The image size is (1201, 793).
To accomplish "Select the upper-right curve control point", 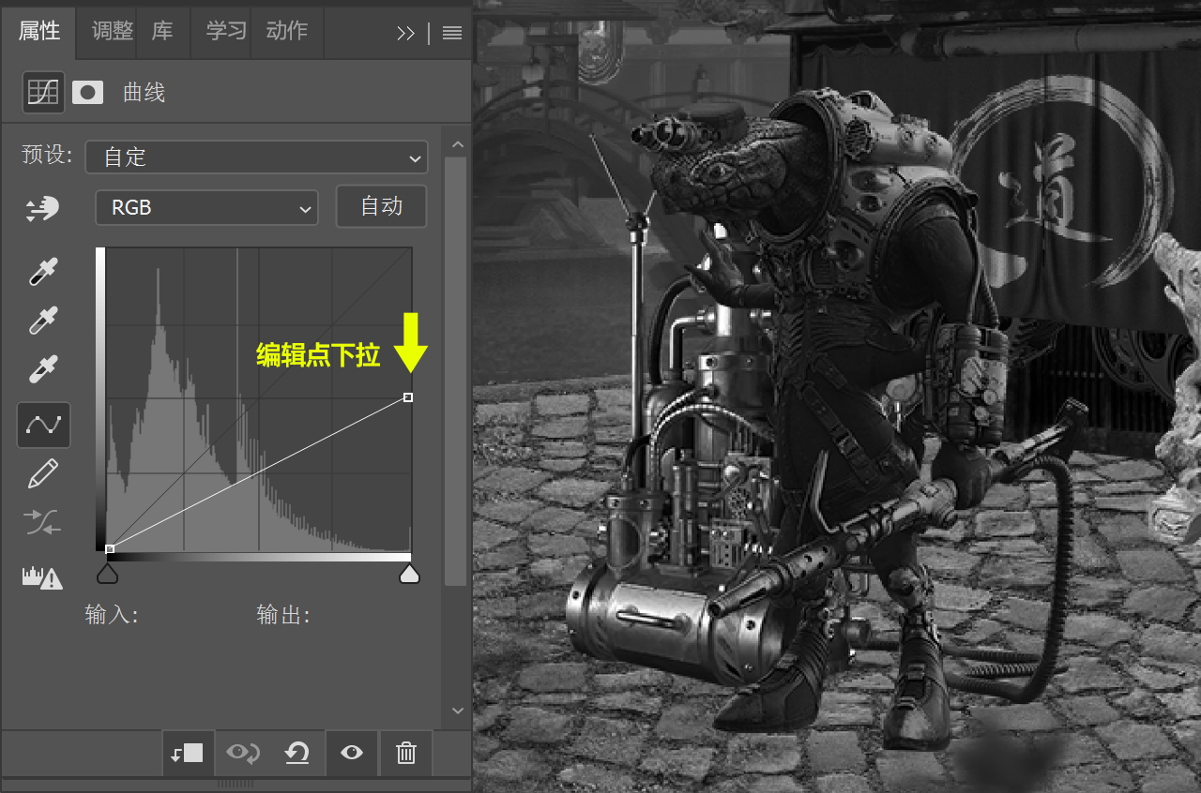I will [x=408, y=397].
